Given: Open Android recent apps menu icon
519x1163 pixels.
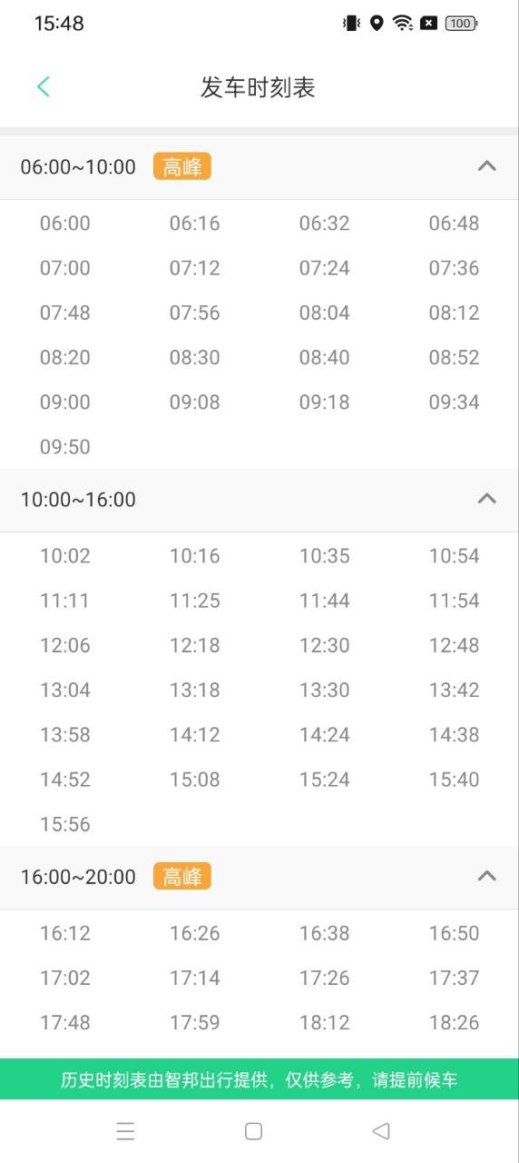Looking at the screenshot, I should (x=125, y=1131).
